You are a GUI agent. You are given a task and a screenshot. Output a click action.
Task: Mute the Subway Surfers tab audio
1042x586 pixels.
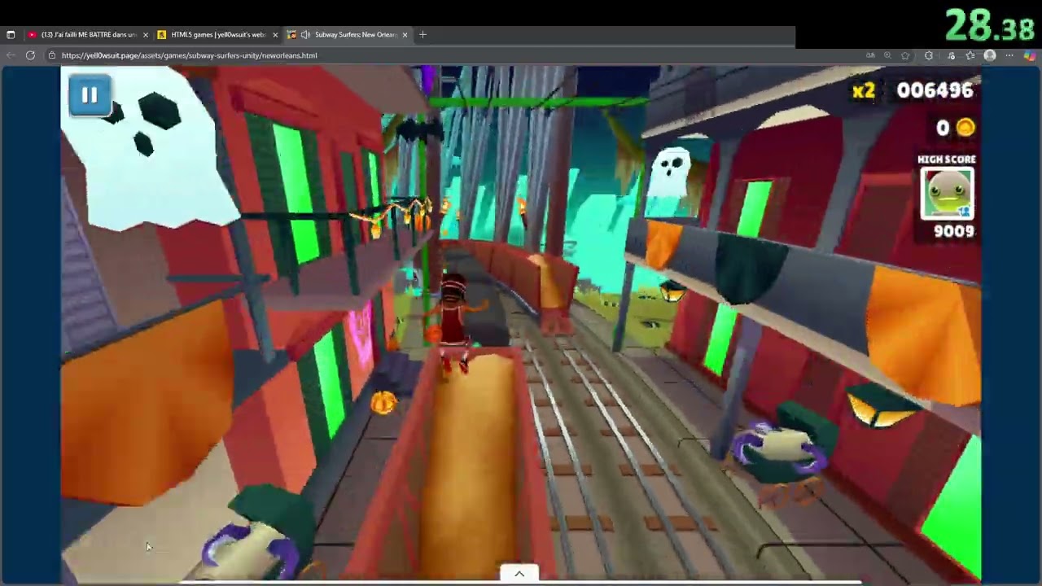(305, 35)
